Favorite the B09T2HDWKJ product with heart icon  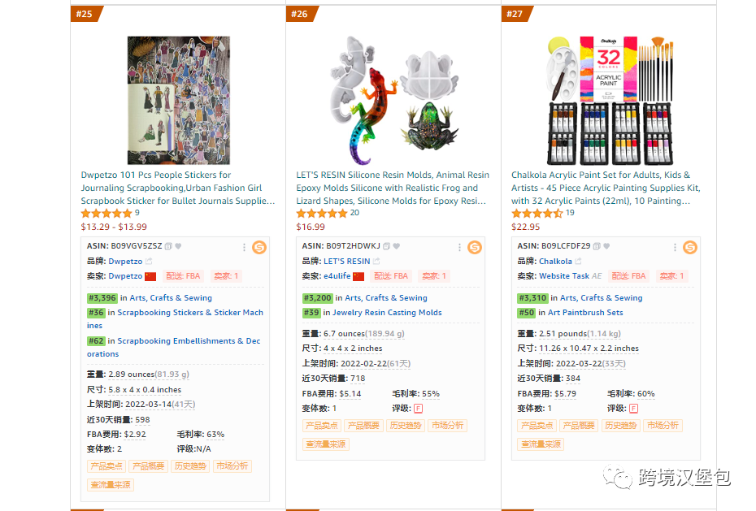[397, 246]
